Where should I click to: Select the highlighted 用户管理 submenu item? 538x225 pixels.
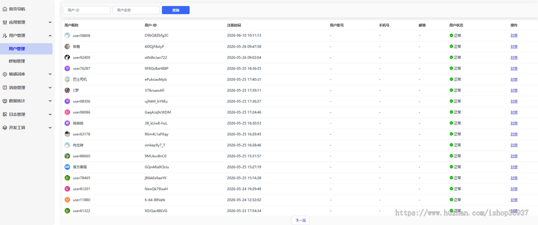[x=26, y=49]
